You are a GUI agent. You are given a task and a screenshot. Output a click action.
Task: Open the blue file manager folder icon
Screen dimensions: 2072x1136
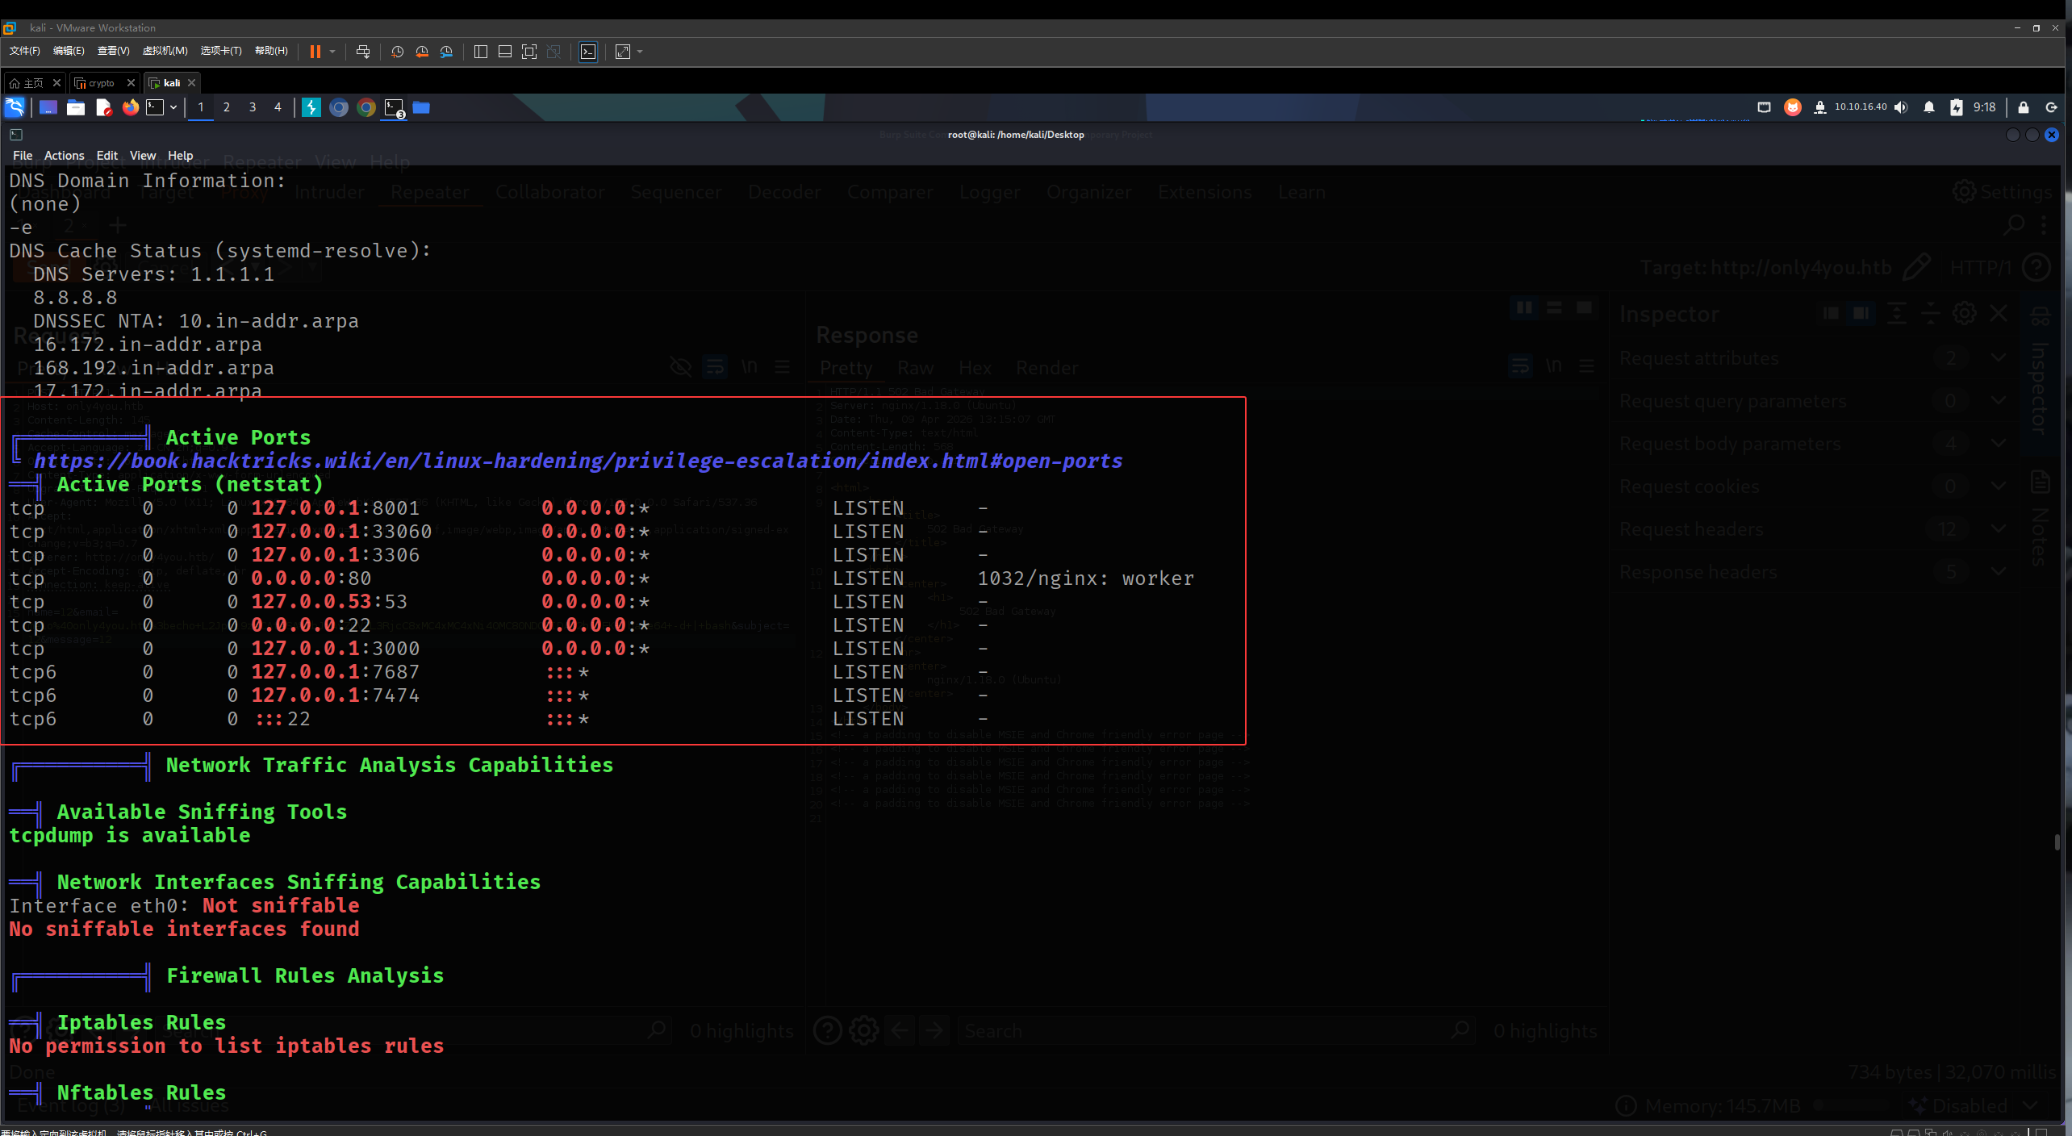pyautogui.click(x=421, y=107)
